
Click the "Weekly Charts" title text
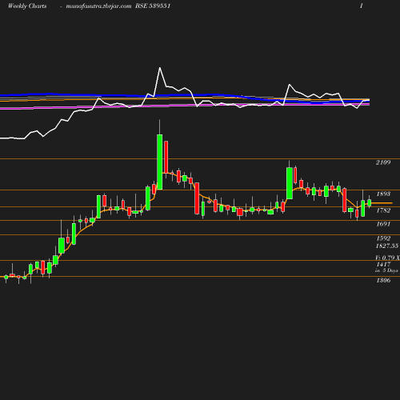[27, 6]
